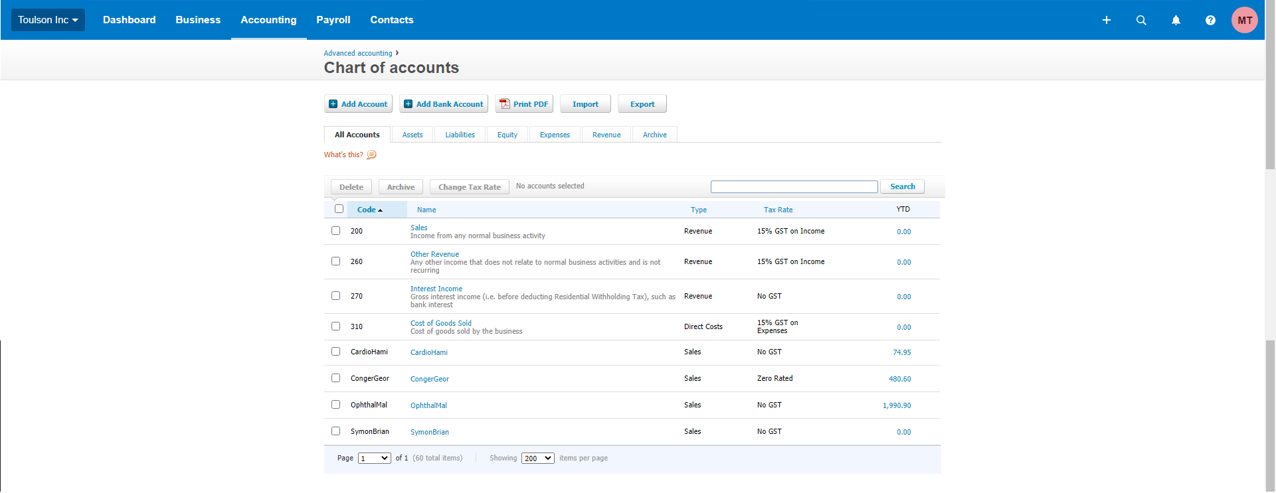The image size is (1276, 493).
Task: Click the Print PDF button
Action: click(x=524, y=104)
